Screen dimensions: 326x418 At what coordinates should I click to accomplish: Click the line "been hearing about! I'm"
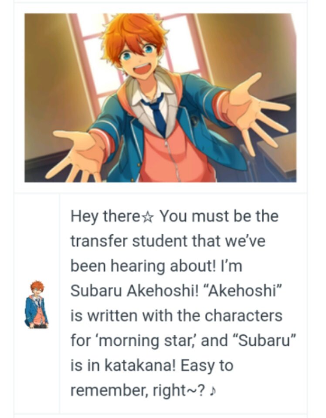[156, 266]
